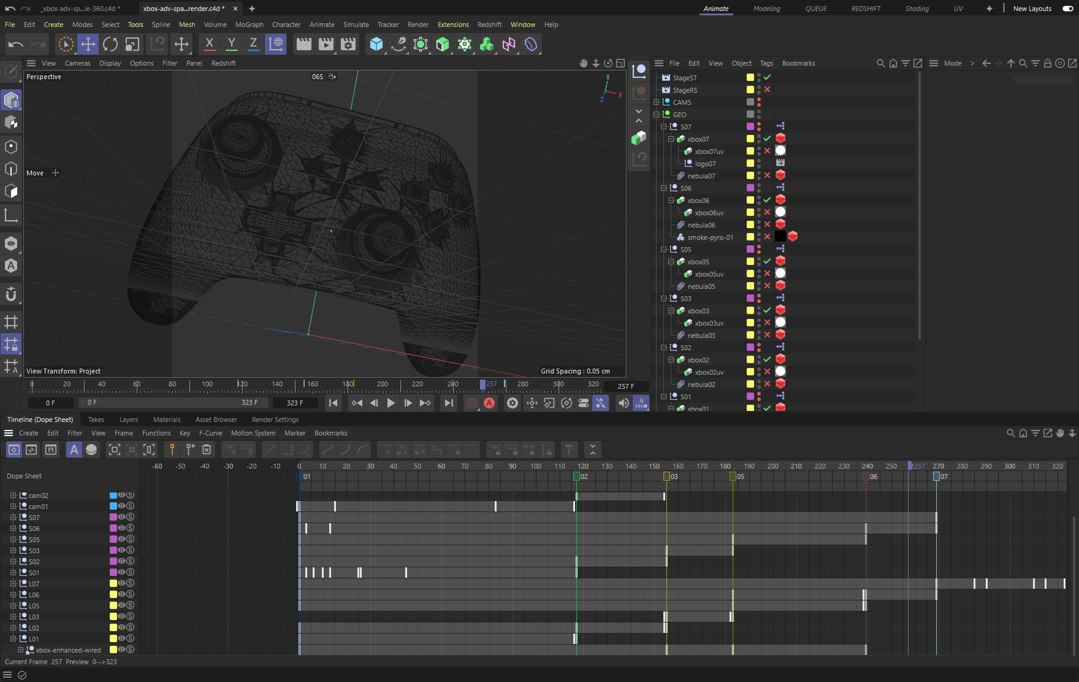Viewport: 1079px width, 682px height.
Task: Click the undo arrow
Action: click(x=16, y=44)
